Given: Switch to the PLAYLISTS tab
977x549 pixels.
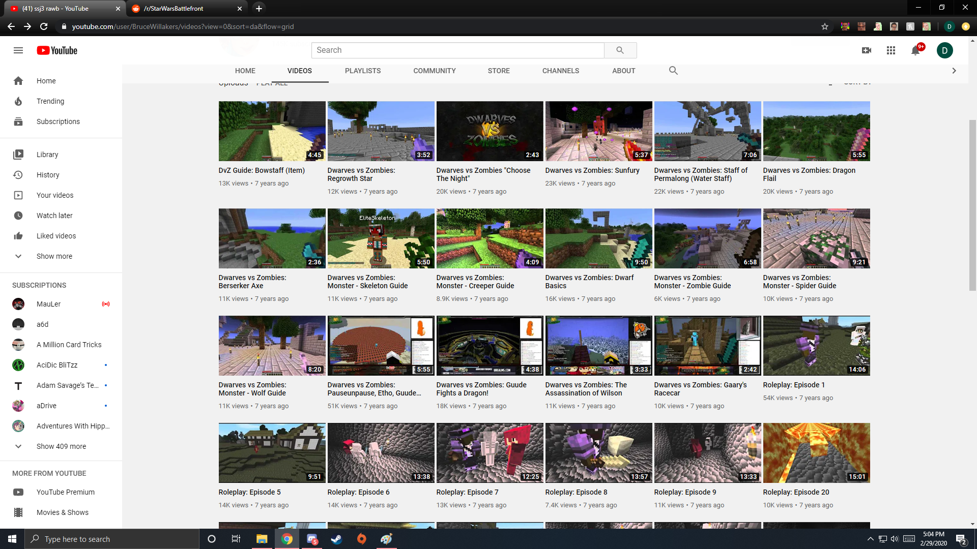Looking at the screenshot, I should click(x=363, y=71).
